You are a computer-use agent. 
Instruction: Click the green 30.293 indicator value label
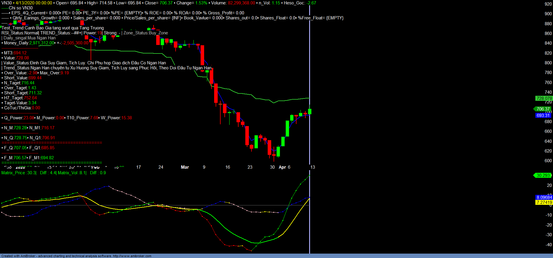(543, 175)
